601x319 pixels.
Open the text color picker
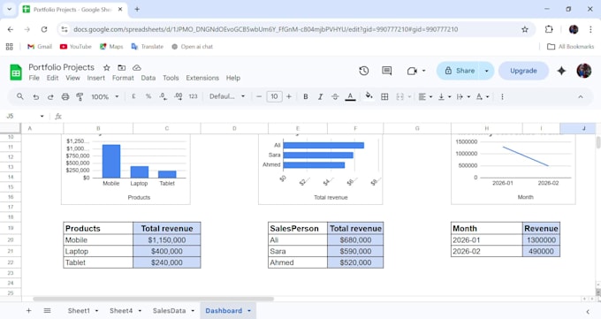350,96
